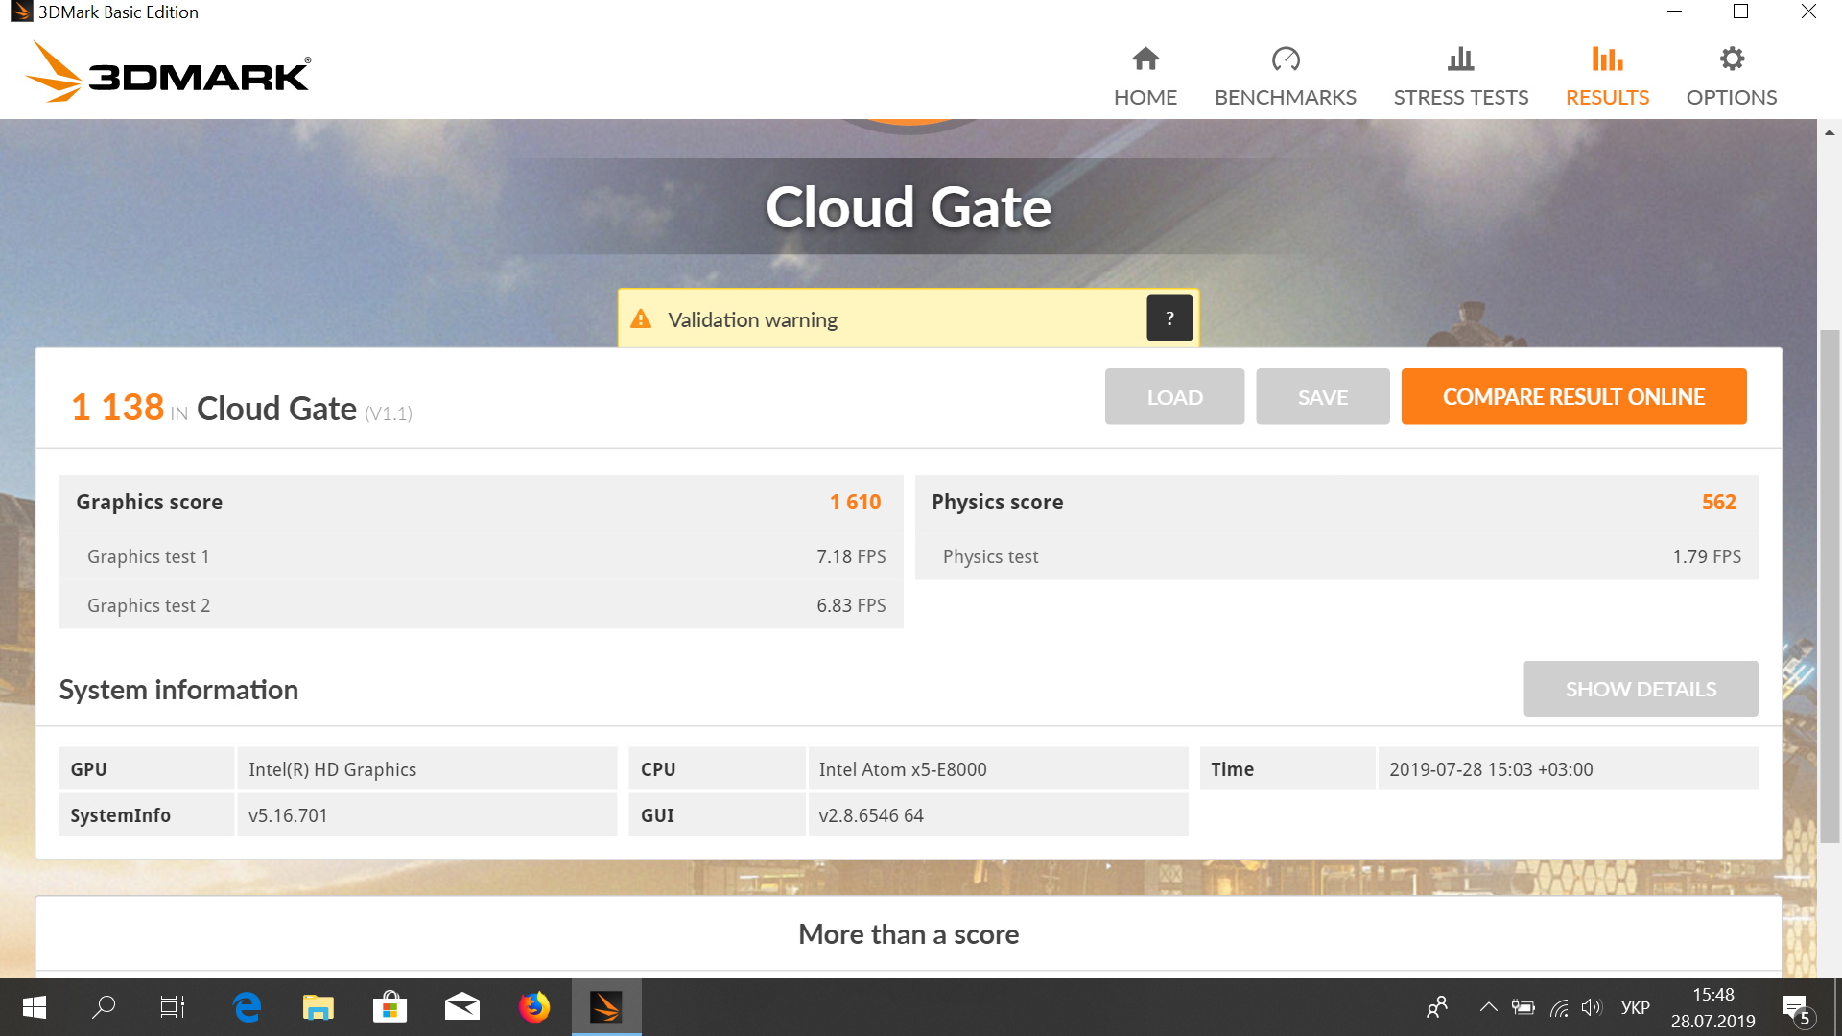Image resolution: width=1842 pixels, height=1036 pixels.
Task: Open Microsoft Store from the taskbar
Action: click(390, 1007)
